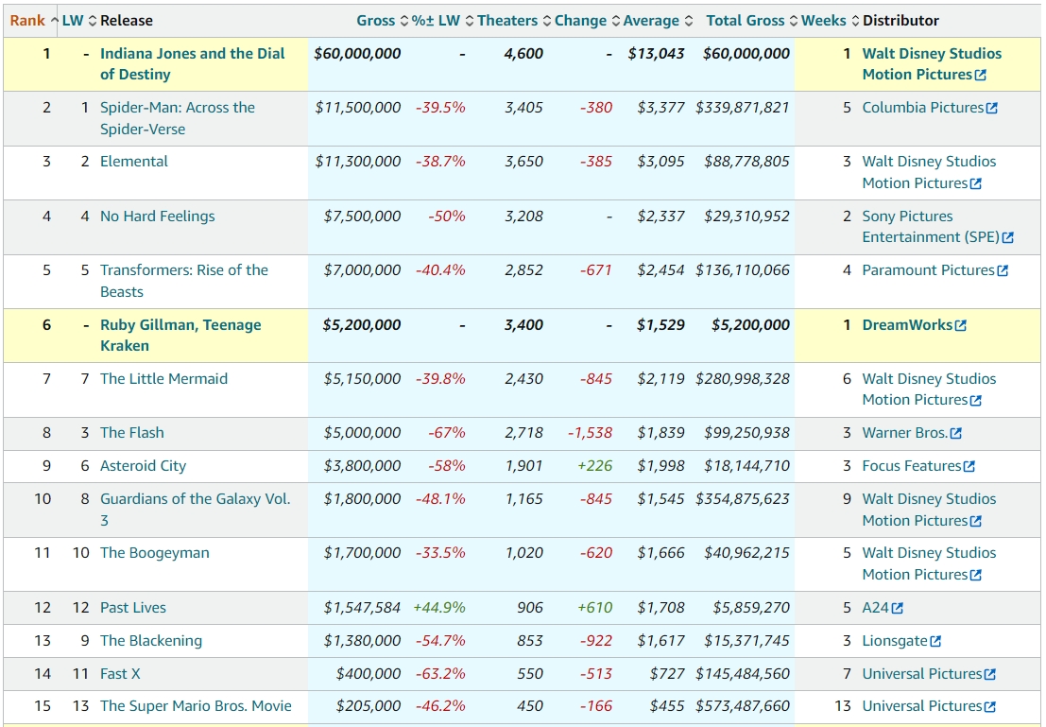Select Past Lives +44.9% change value
This screenshot has height=727, width=1046.
(439, 608)
